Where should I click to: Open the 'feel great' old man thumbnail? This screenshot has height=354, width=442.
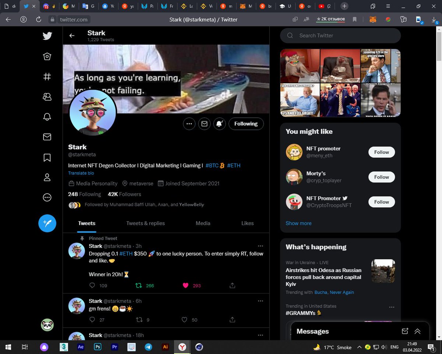click(300, 100)
